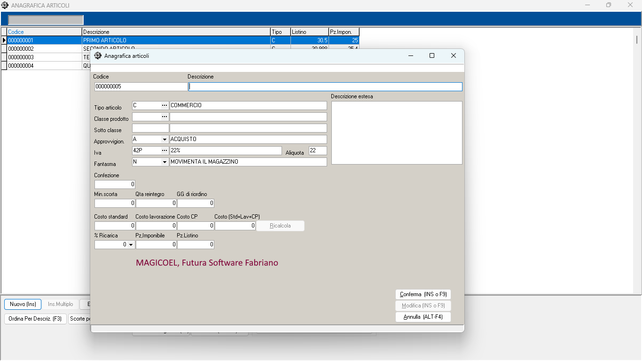Viewport: 642px width, 361px height.
Task: Click ANAGRAFICA ARTICOLI main window gear icon
Action: [5, 5]
